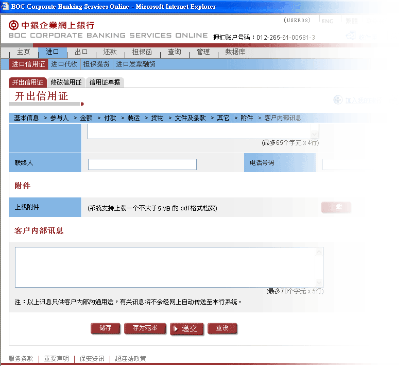
Task: Click down arrow of message textarea scrollbar
Action: point(319,283)
